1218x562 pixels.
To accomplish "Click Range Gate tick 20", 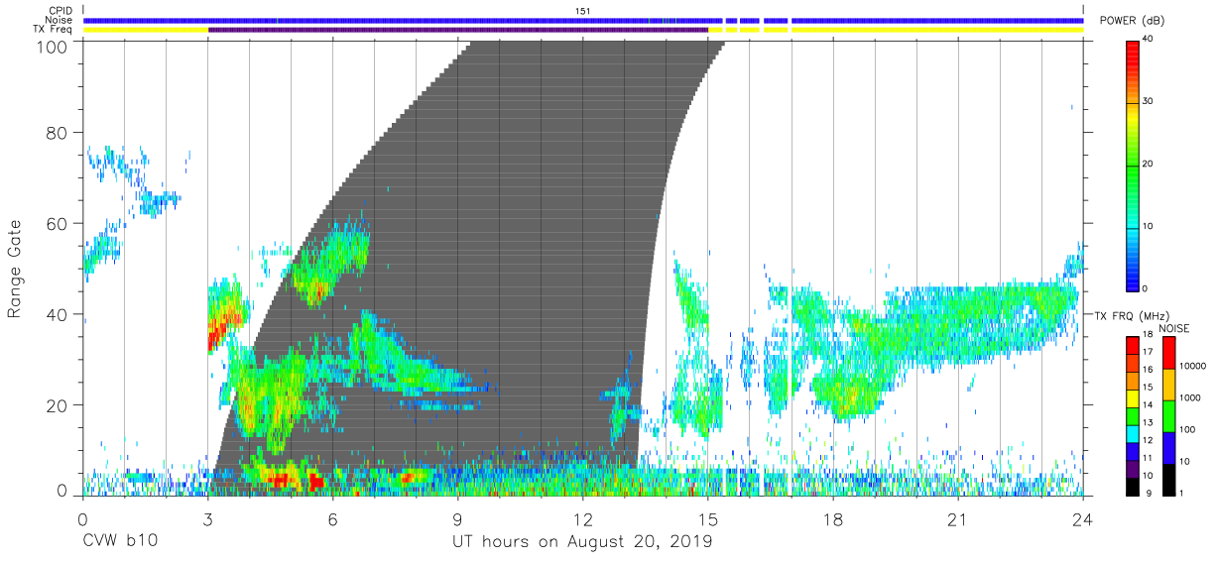I will tap(58, 406).
